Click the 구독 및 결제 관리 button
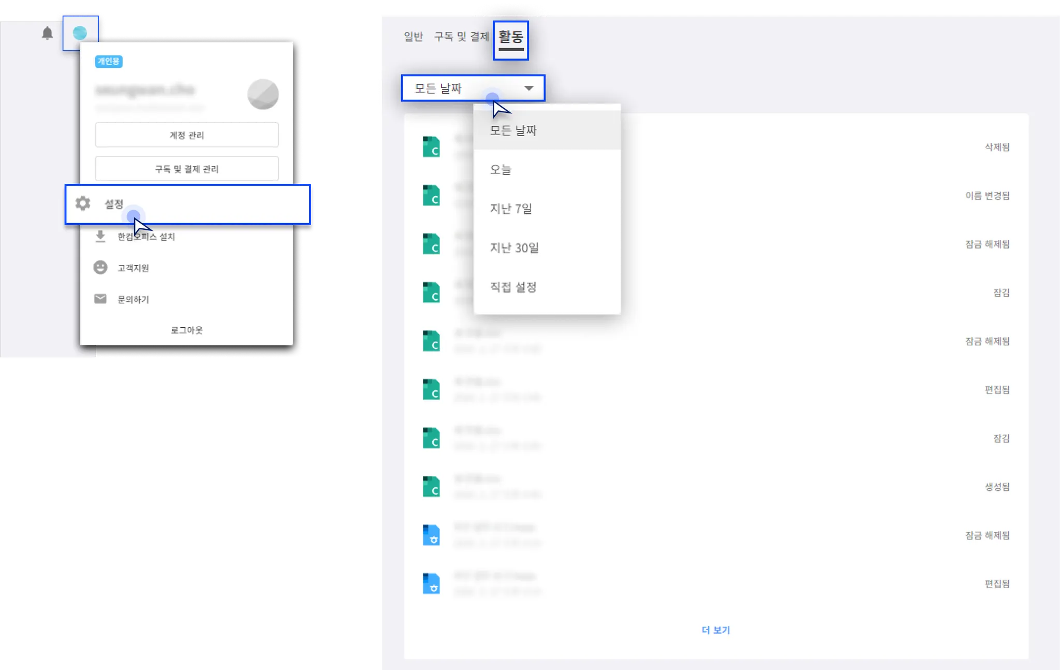The image size is (1060, 670). point(187,169)
